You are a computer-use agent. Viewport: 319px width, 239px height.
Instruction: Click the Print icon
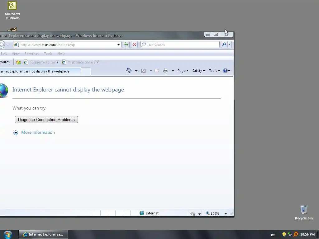[166, 71]
